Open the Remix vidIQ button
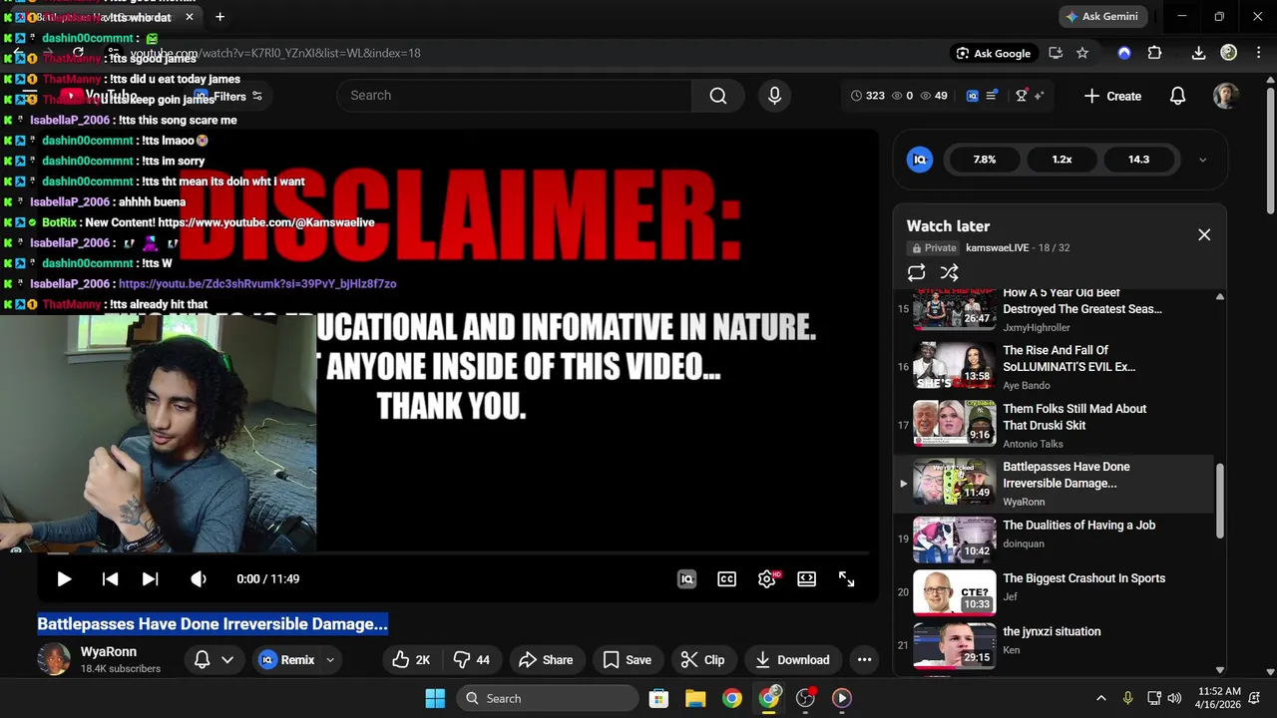The width and height of the screenshot is (1277, 718). point(286,660)
